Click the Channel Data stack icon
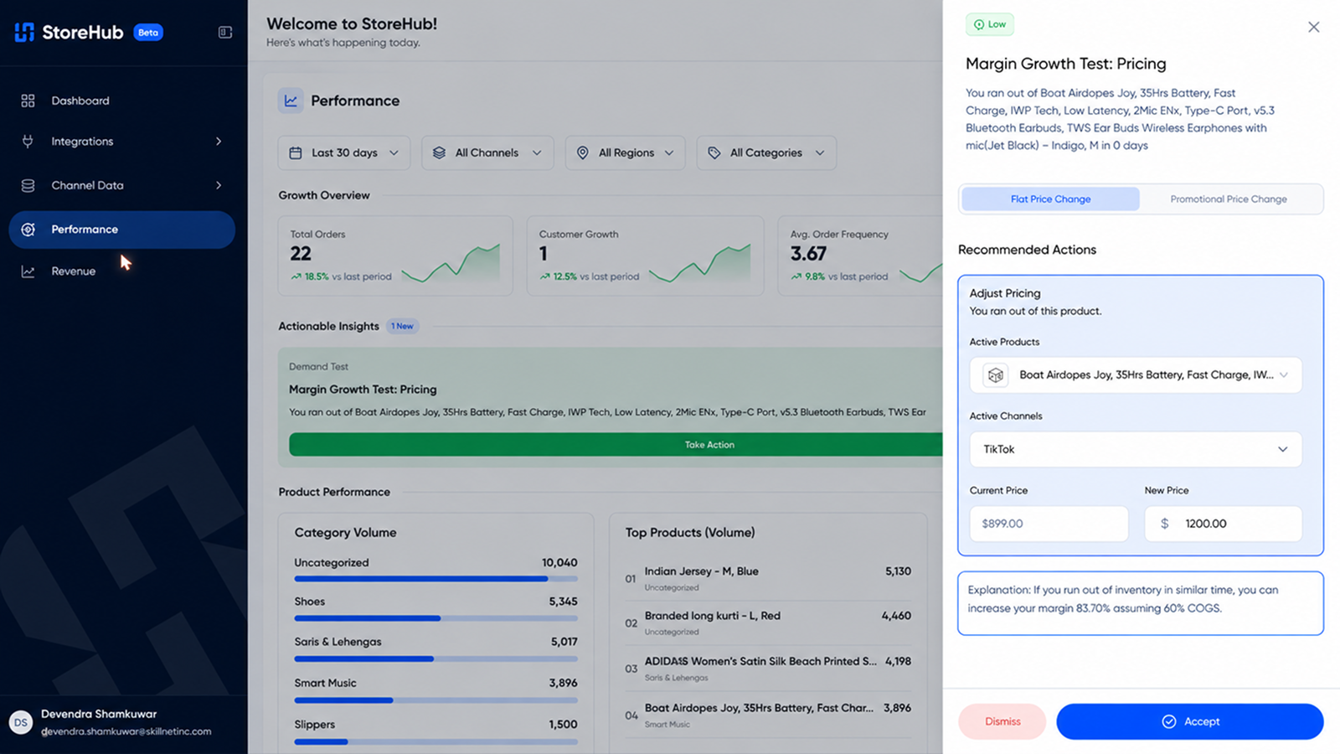Image resolution: width=1340 pixels, height=754 pixels. (x=28, y=185)
